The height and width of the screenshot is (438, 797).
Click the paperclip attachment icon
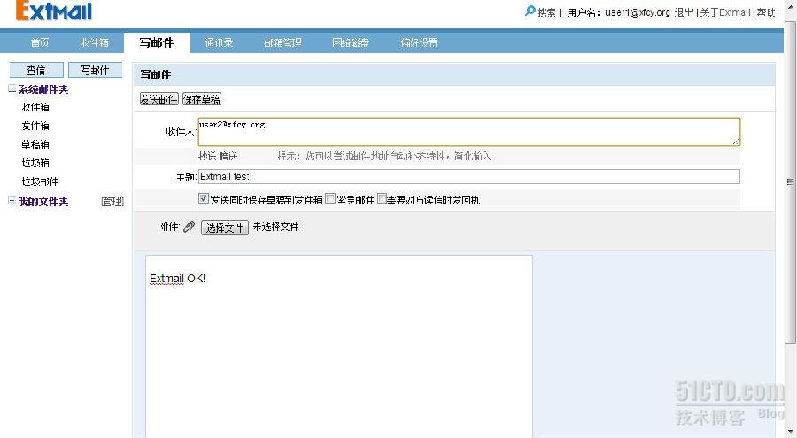[190, 227]
